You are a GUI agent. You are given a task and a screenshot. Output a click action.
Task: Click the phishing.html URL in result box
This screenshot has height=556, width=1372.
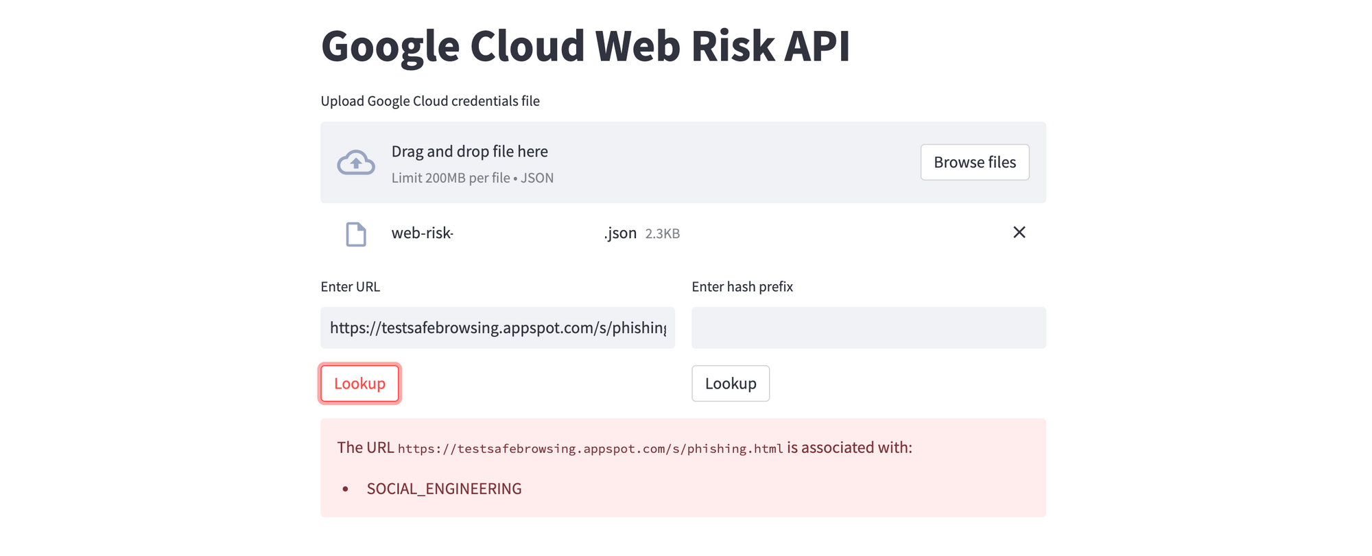pyautogui.click(x=591, y=448)
